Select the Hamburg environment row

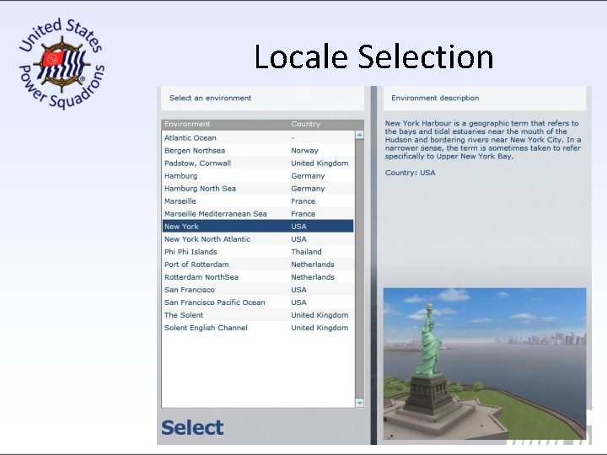tap(258, 175)
